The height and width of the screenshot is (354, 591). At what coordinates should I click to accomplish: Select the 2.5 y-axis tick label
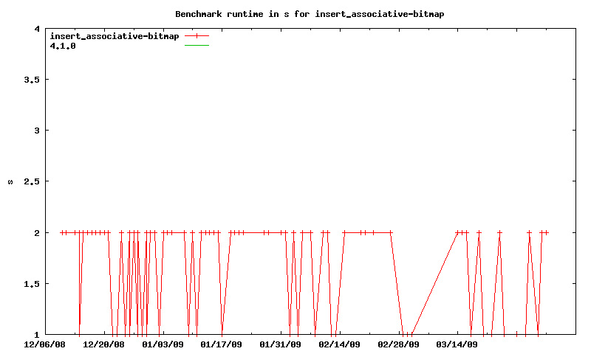click(30, 181)
